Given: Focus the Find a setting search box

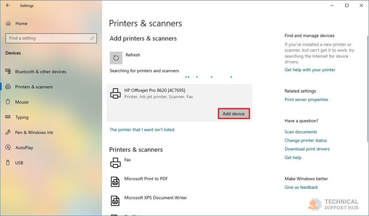Looking at the screenshot, I should point(51,38).
